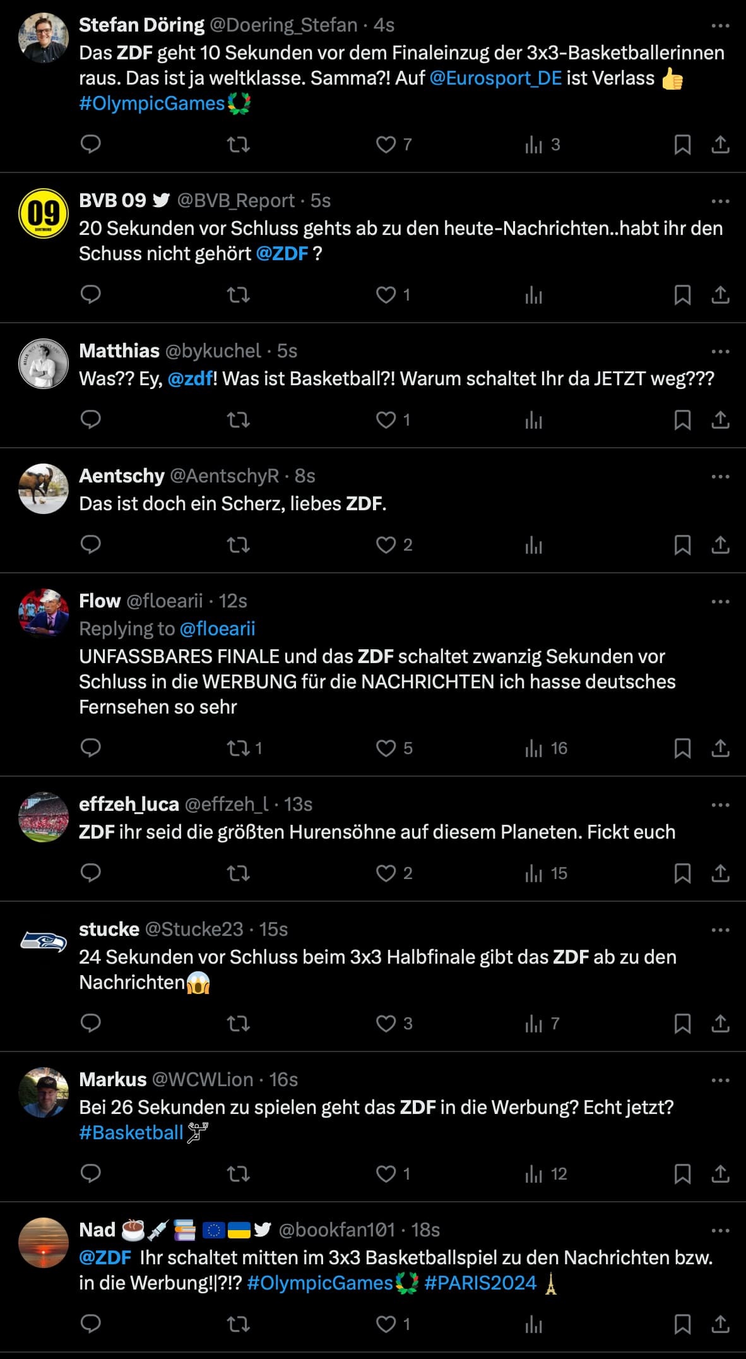Reply to Stefan Döring's tweet

pos(91,145)
